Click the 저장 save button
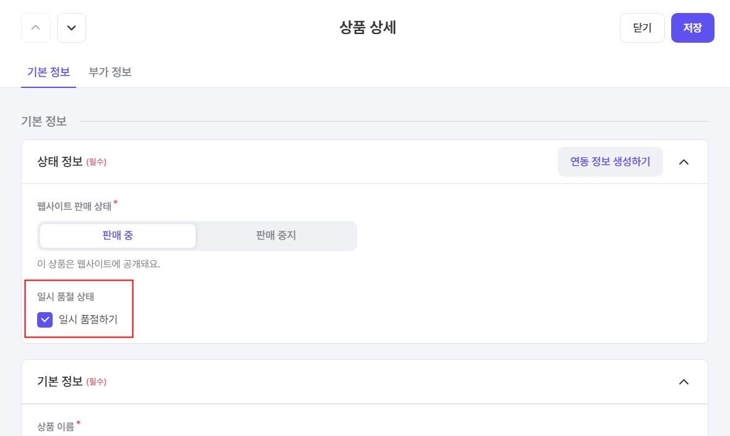 click(x=692, y=28)
